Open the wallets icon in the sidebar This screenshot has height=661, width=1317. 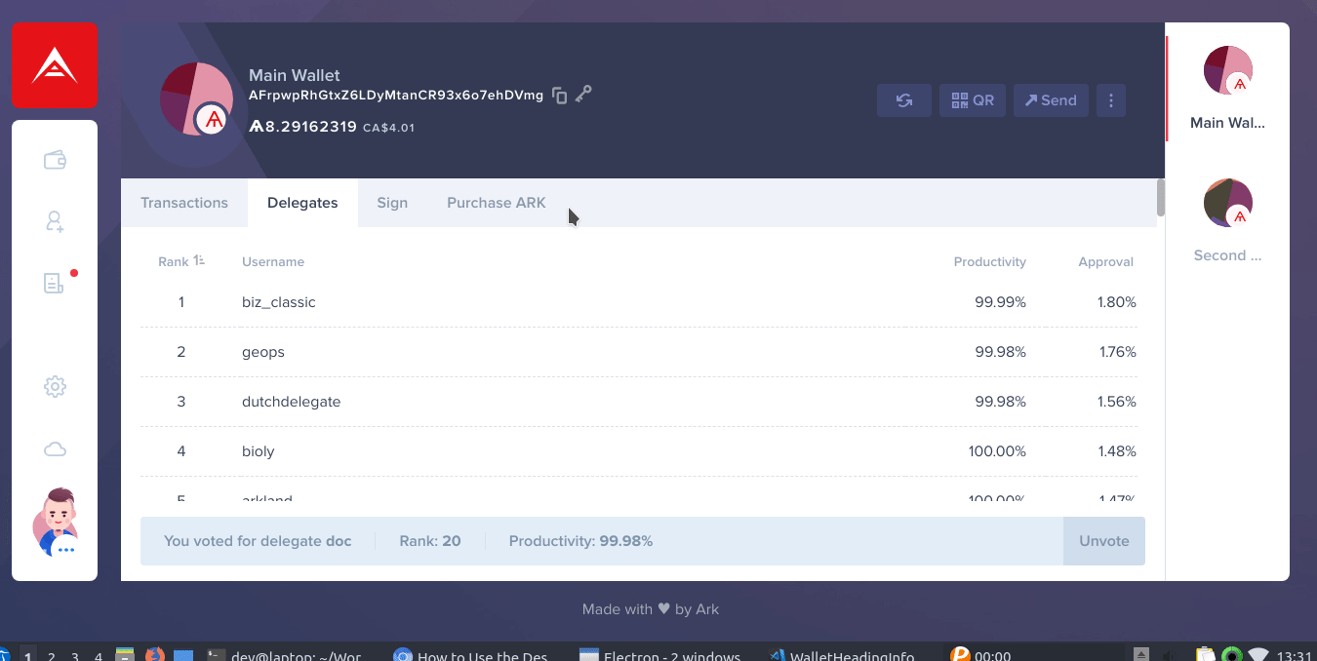click(55, 160)
